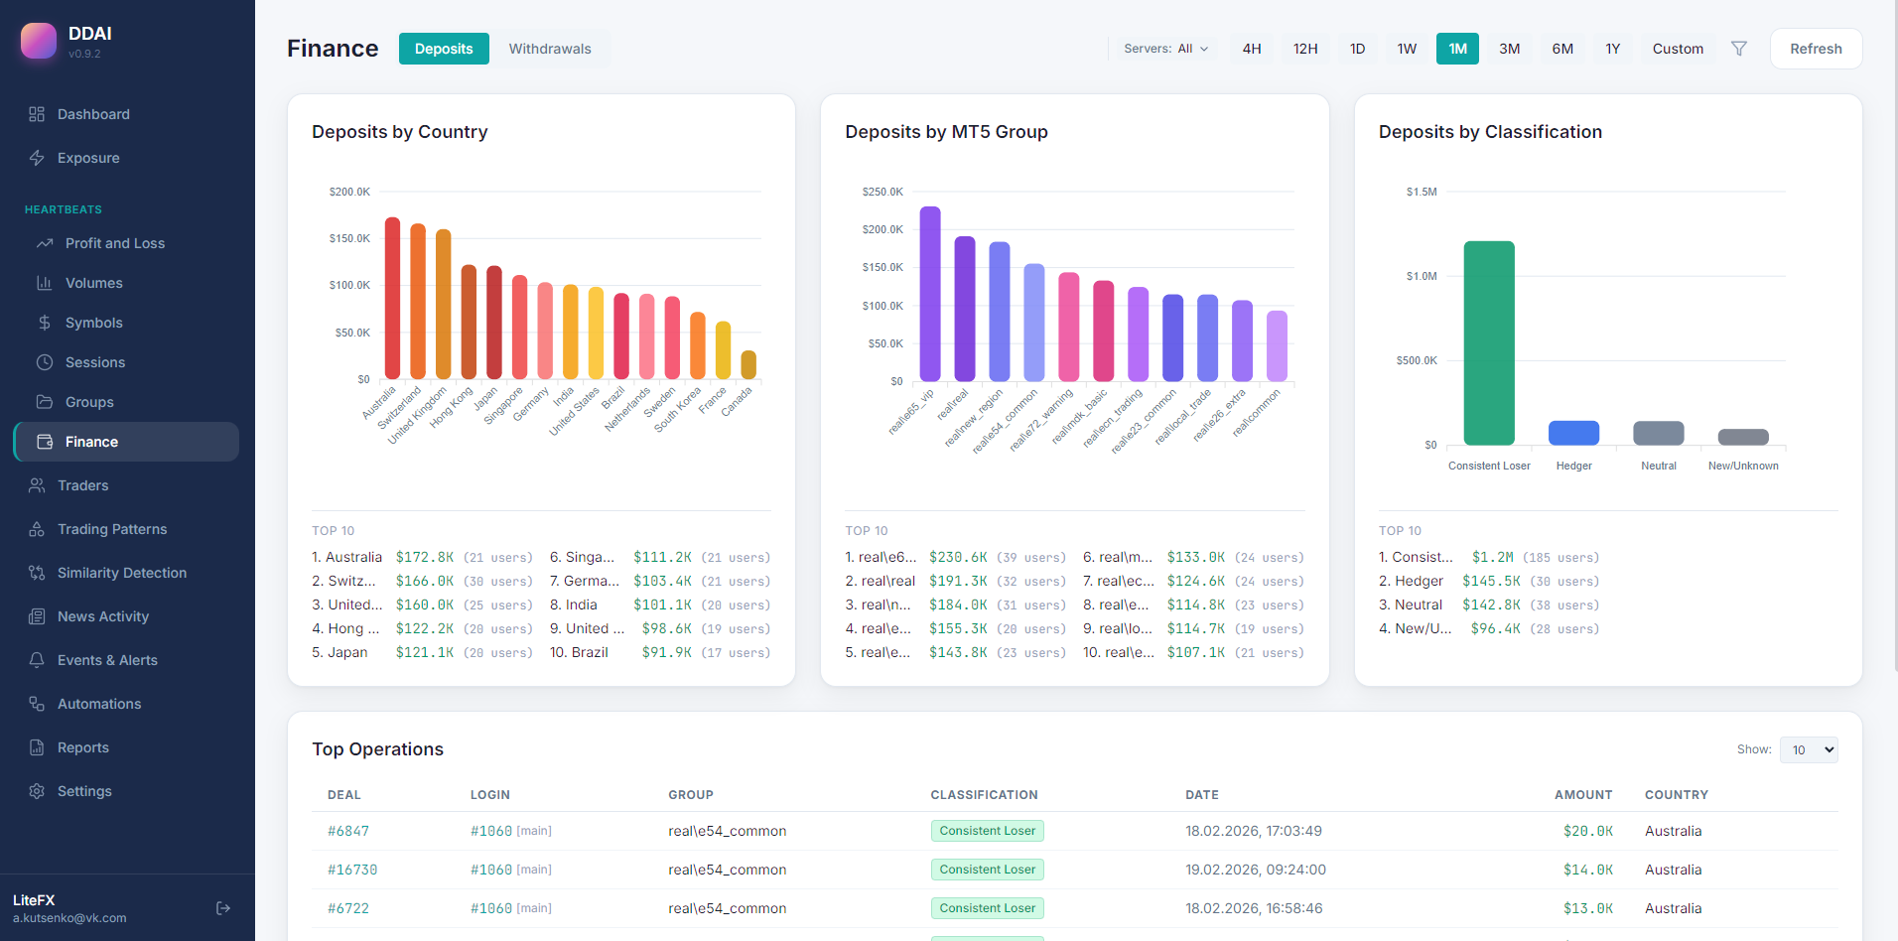
Task: Open login #1060 on the 17:03:49 row
Action: (x=491, y=831)
